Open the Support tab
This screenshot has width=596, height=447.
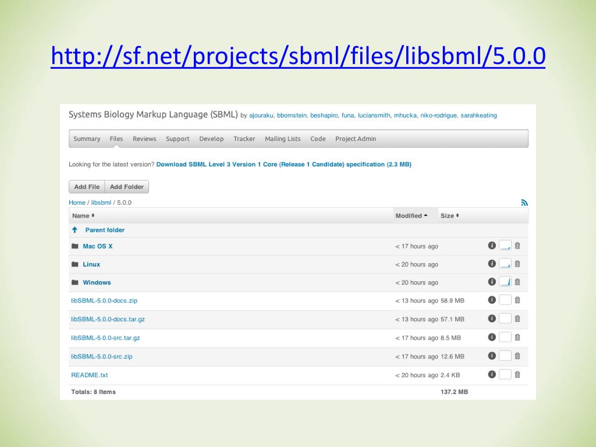coord(178,139)
